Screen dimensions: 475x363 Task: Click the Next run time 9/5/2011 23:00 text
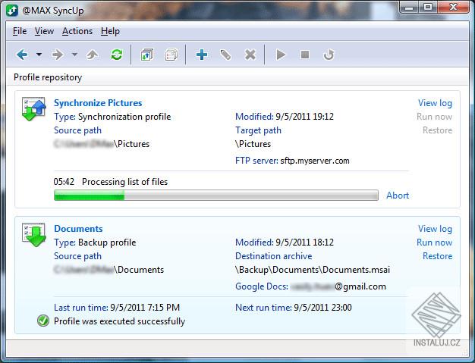[294, 308]
